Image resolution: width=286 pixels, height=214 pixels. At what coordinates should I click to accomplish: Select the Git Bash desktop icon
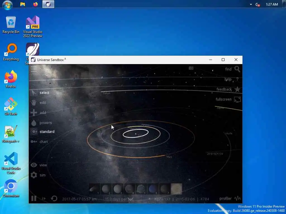click(11, 107)
